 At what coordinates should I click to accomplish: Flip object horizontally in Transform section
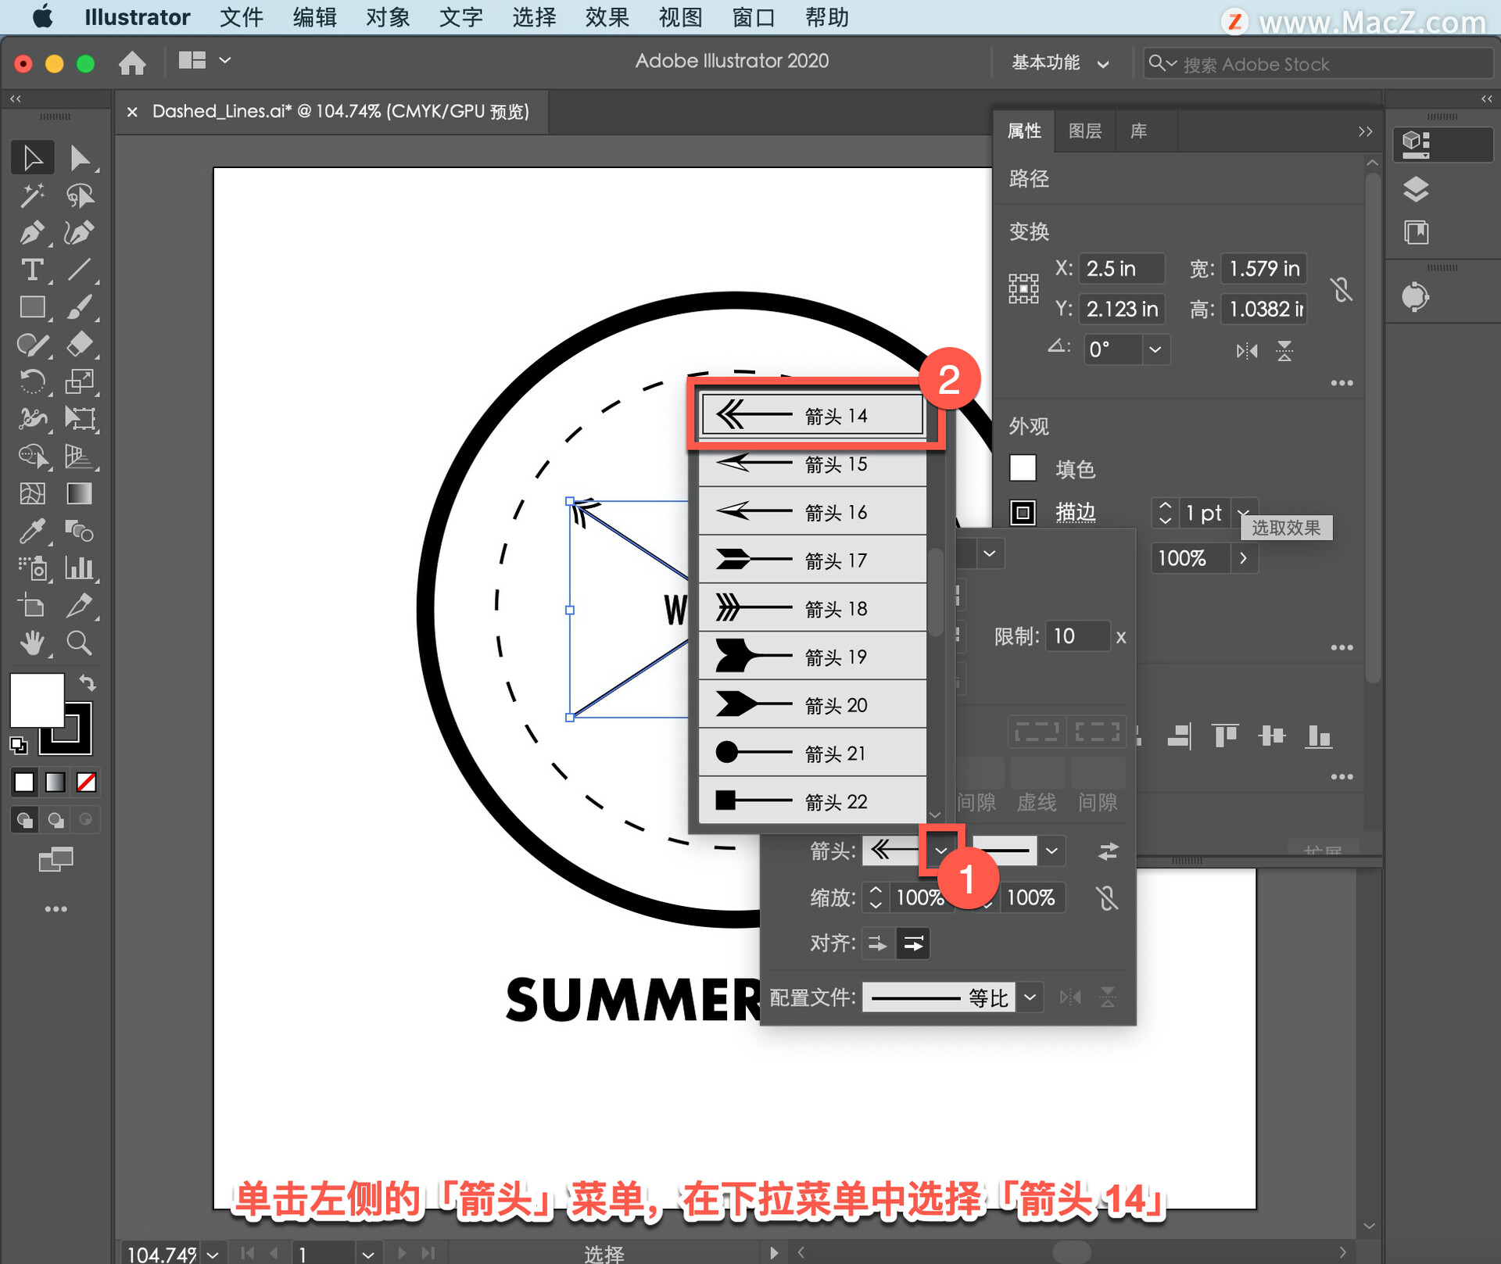(1247, 351)
